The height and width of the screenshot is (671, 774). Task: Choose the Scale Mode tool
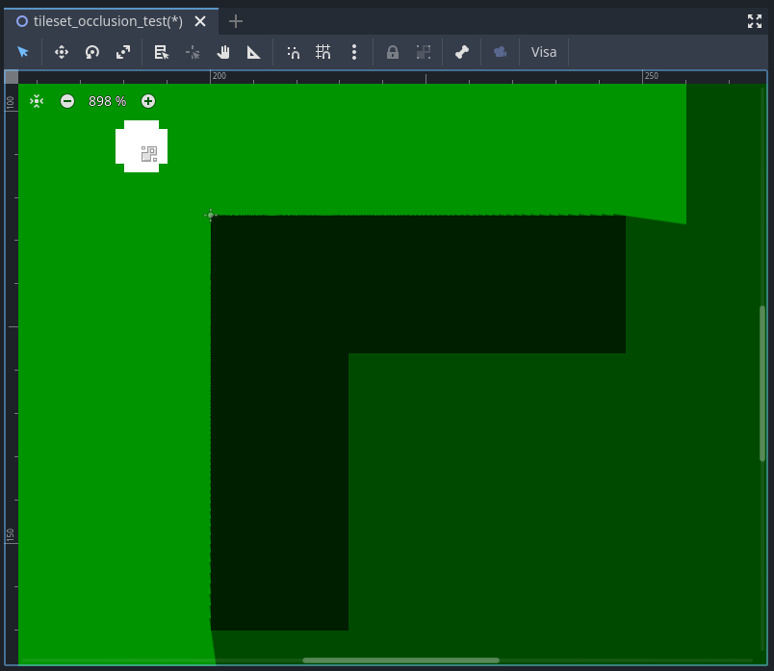pos(123,52)
